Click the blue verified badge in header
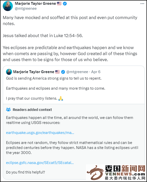This screenshot has width=147, height=182. (x=65, y=4)
